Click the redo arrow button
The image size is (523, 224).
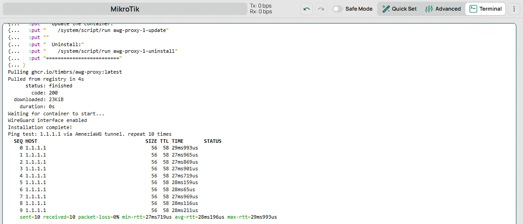click(321, 9)
